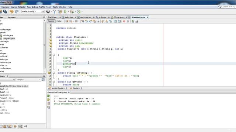The height and width of the screenshot is (132, 236).
Task: Click the Uncomment icon in the editor toolbar
Action: 137,21
